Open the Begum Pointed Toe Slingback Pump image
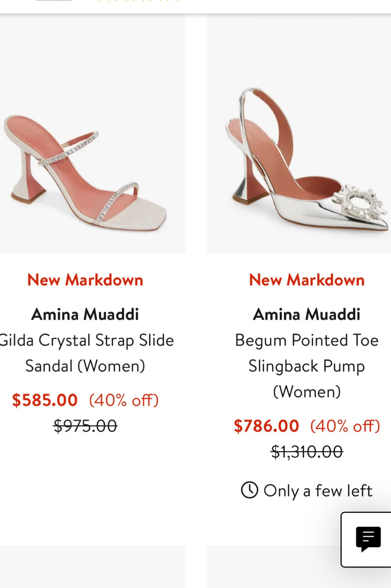Image resolution: width=391 pixels, height=588 pixels. (x=298, y=133)
